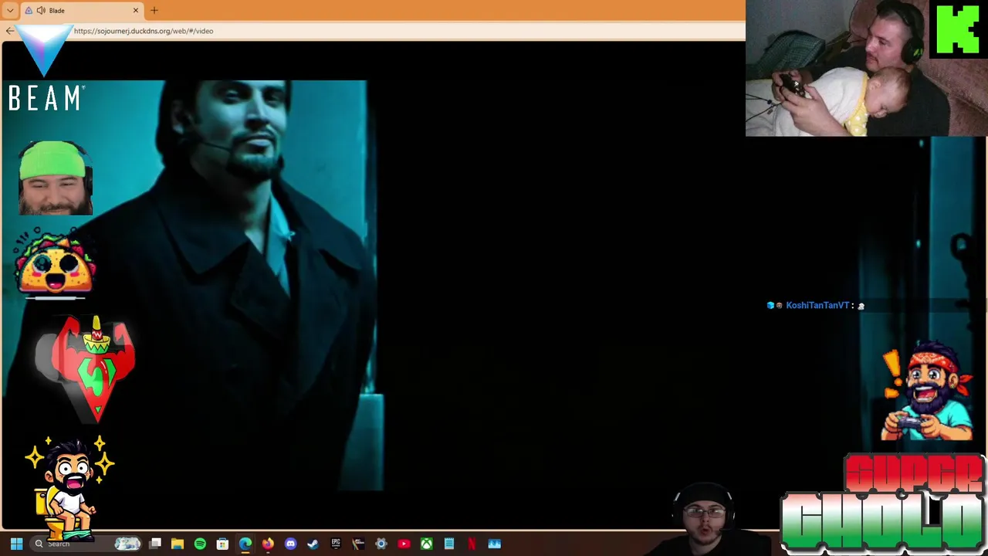Open Epic Games Launcher from taskbar

click(336, 544)
